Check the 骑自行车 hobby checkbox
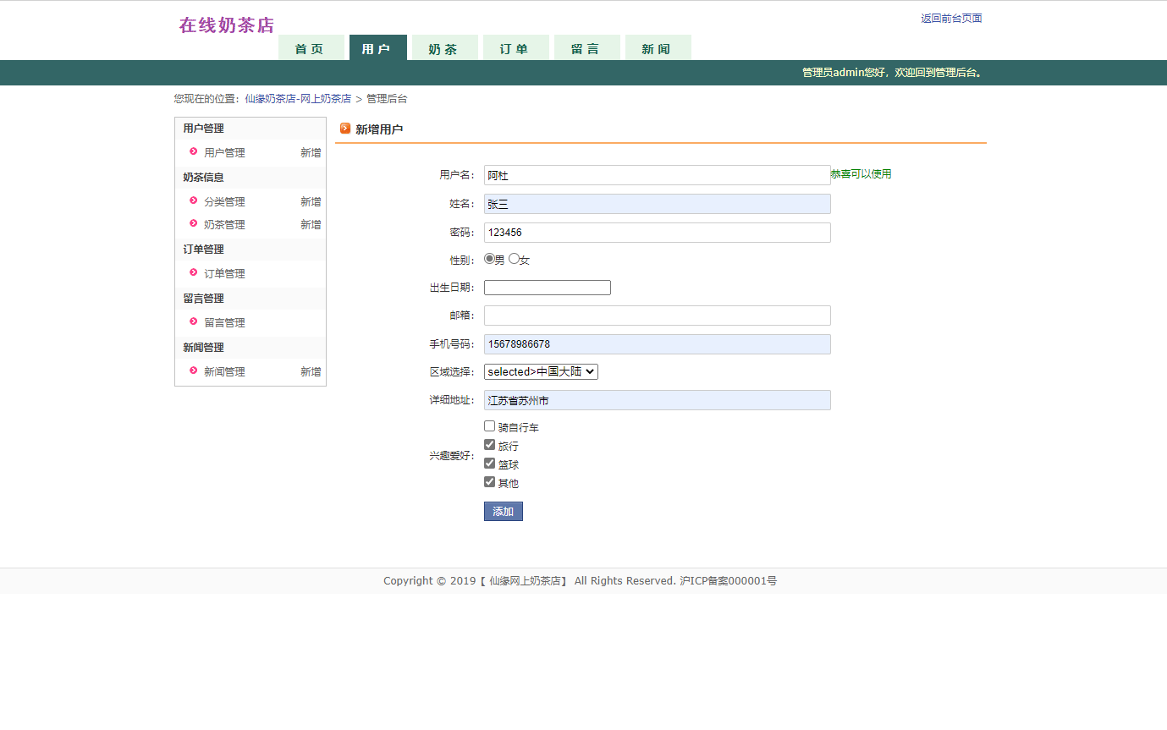Image resolution: width=1167 pixels, height=730 pixels. point(489,426)
